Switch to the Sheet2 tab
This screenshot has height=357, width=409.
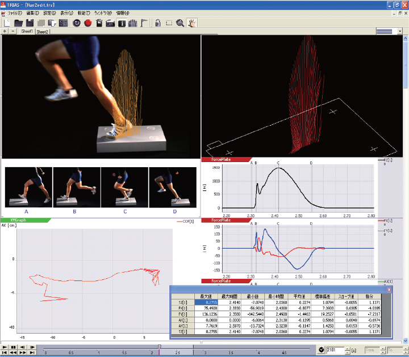[42, 32]
